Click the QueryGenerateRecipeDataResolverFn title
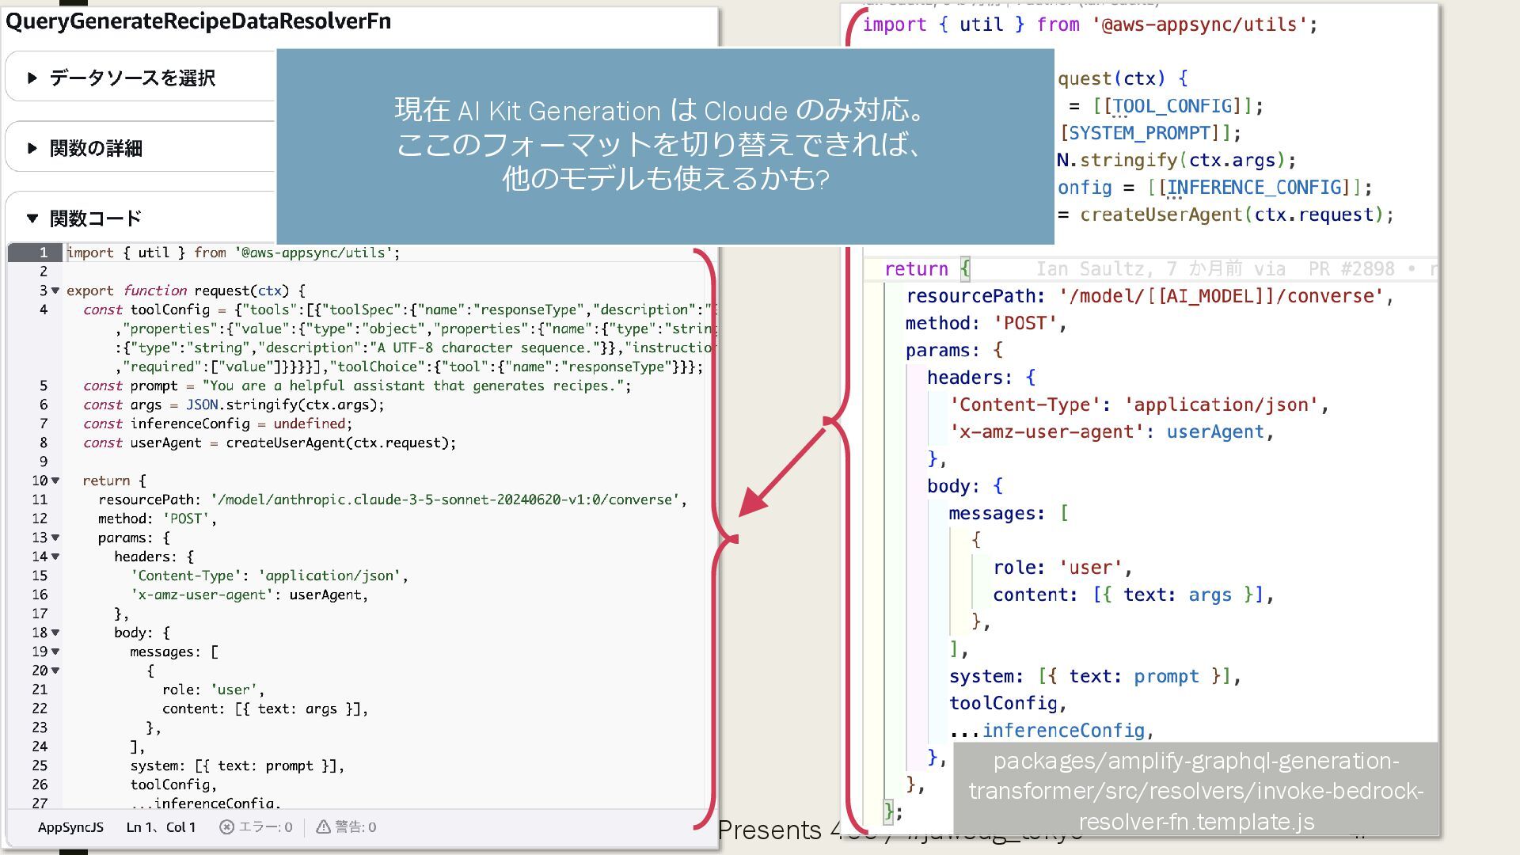This screenshot has height=855, width=1520. click(x=198, y=21)
